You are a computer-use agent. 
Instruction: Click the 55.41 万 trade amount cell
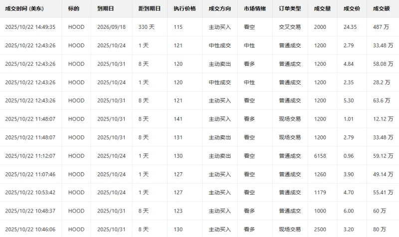coord(384,193)
